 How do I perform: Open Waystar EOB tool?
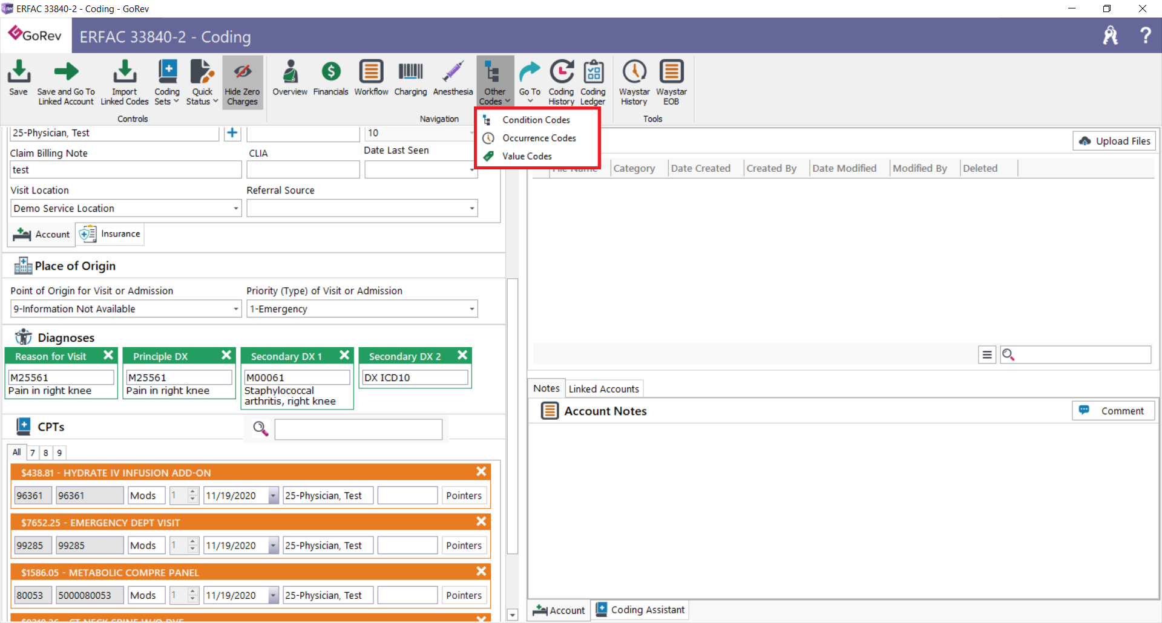[x=671, y=82]
